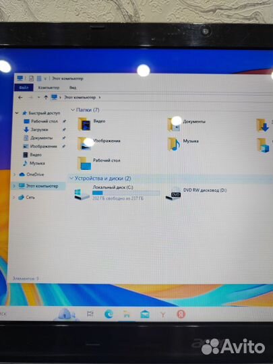Open Документы in the sidebar
The image size is (273, 364).
point(41,138)
